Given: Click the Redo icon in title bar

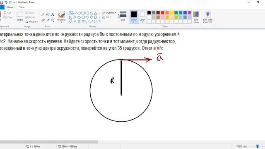Looking at the screenshot, I should click(10, 2).
